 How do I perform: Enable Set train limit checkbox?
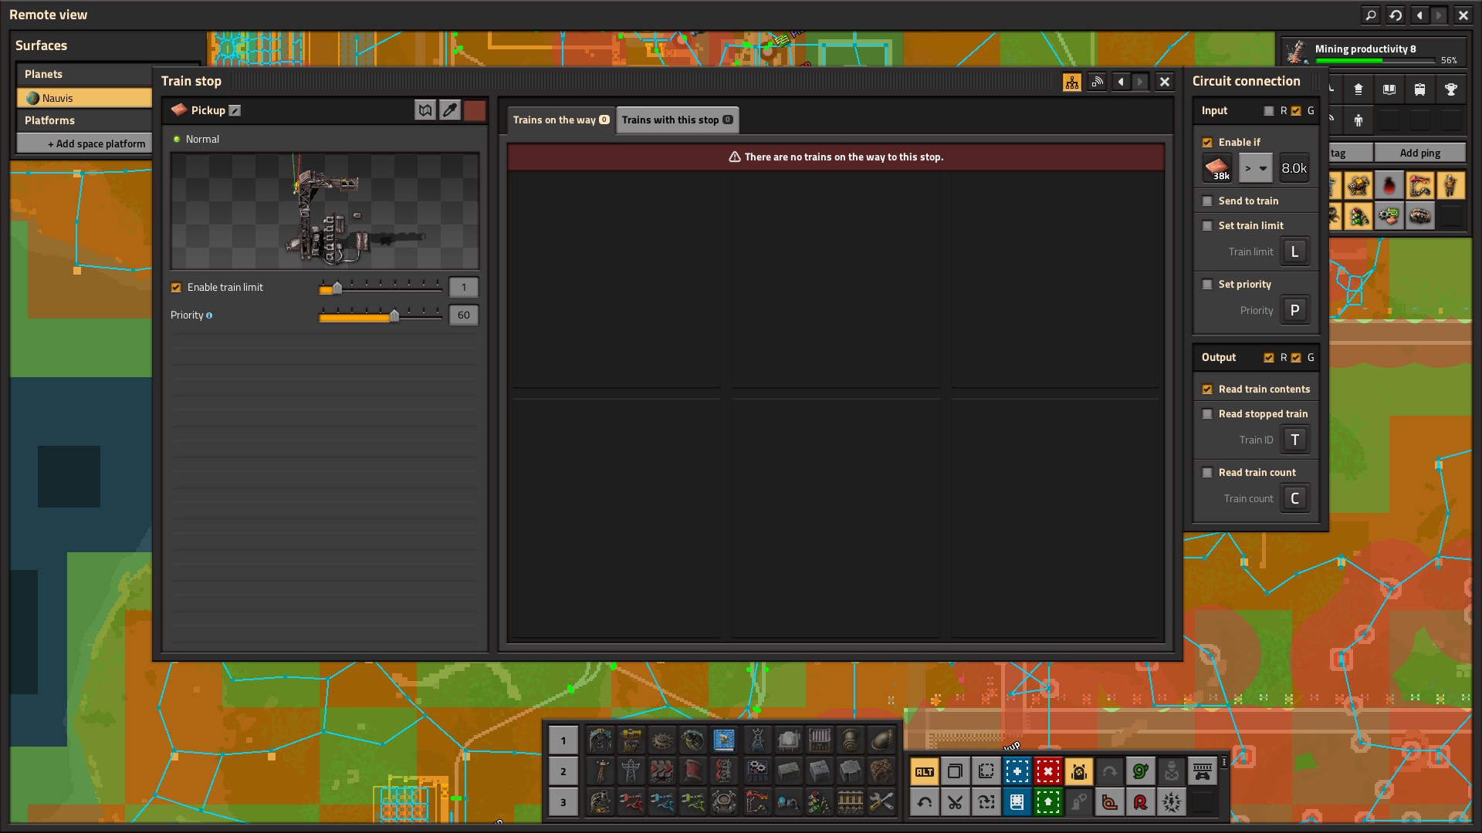point(1207,226)
